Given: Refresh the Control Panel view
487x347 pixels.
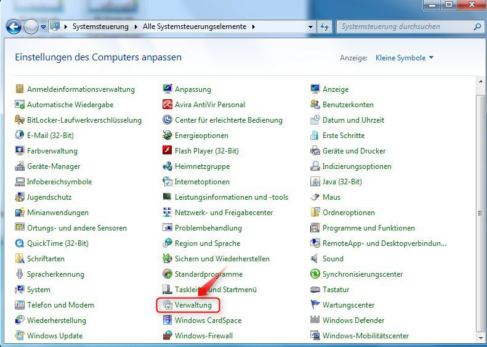Looking at the screenshot, I should tap(324, 27).
